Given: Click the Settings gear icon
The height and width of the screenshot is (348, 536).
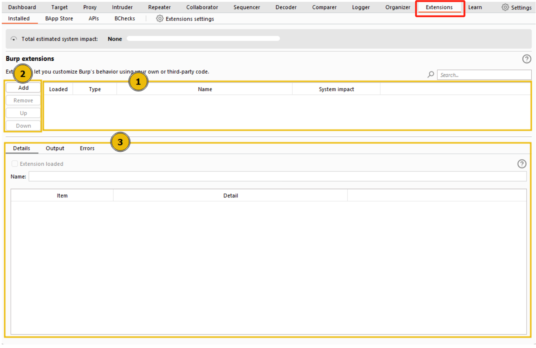Looking at the screenshot, I should pos(505,7).
